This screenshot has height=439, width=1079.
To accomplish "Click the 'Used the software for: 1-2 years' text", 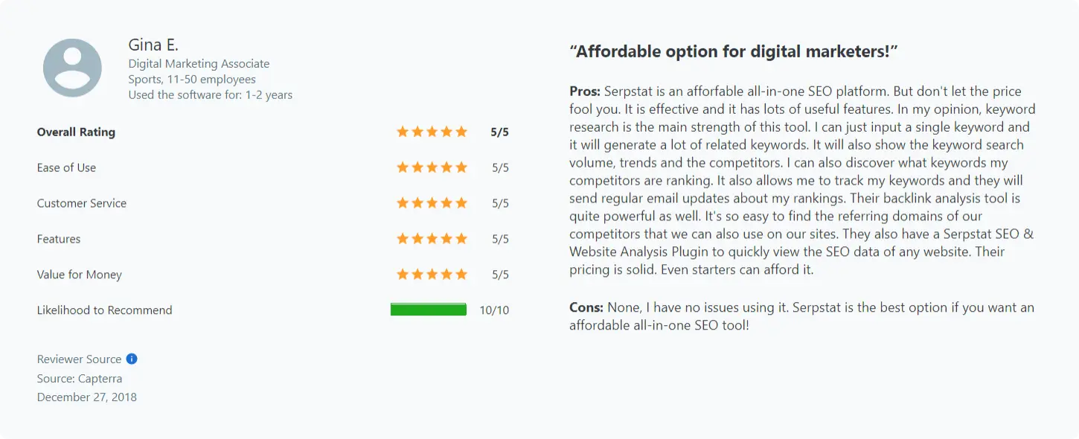I will click(x=210, y=94).
